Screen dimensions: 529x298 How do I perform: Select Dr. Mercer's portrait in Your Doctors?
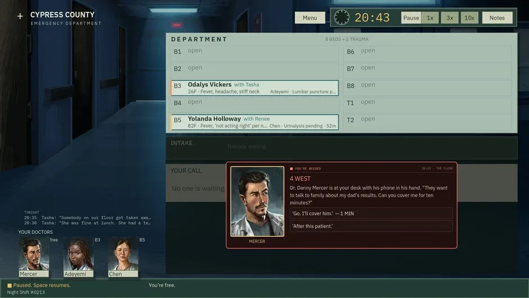(x=34, y=257)
